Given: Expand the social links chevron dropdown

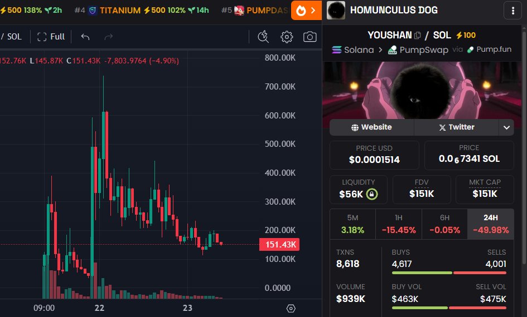Looking at the screenshot, I should (x=506, y=127).
